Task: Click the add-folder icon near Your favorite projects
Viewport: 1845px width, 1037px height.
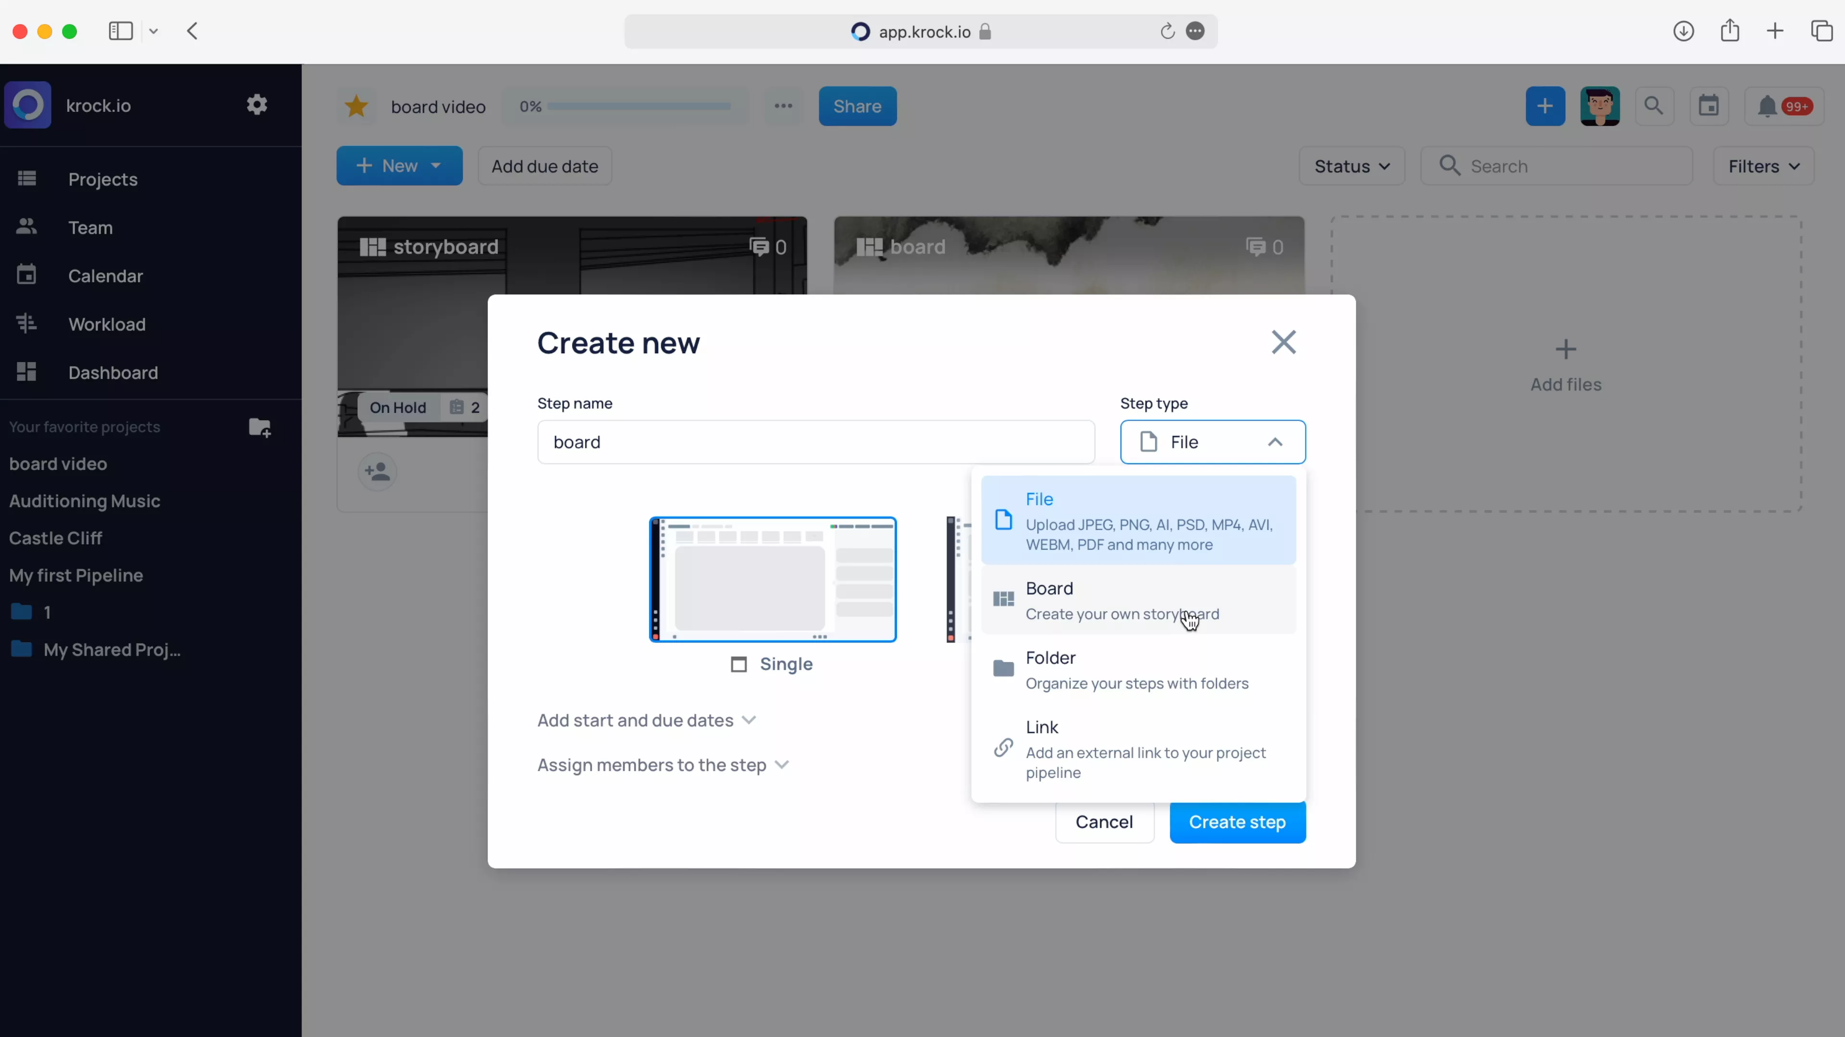Action: (259, 427)
